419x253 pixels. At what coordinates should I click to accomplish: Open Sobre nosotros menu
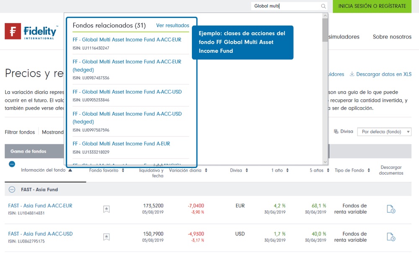[392, 37]
